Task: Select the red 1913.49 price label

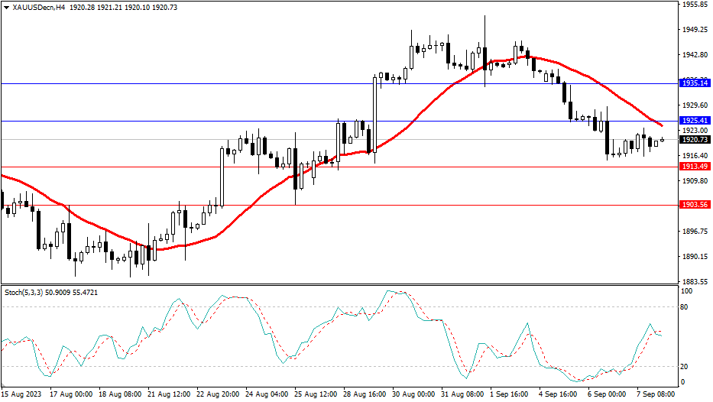Action: coord(695,167)
